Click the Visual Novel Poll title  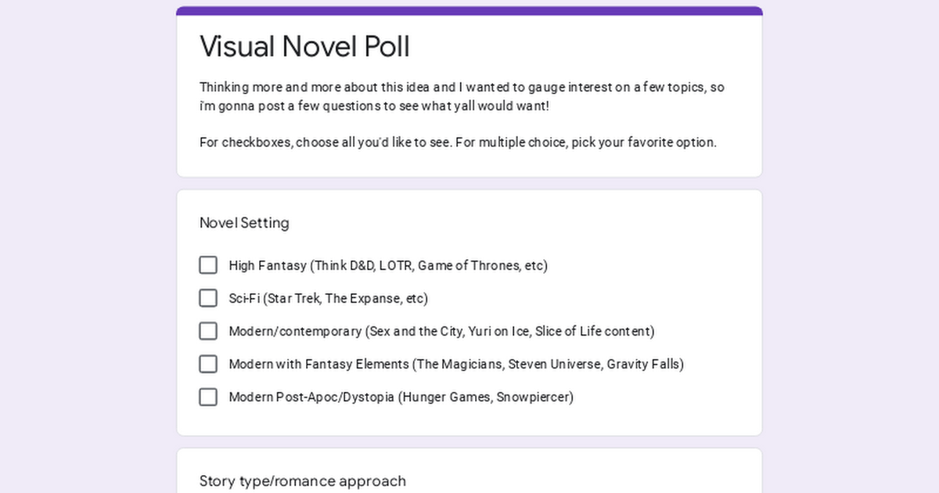point(304,46)
